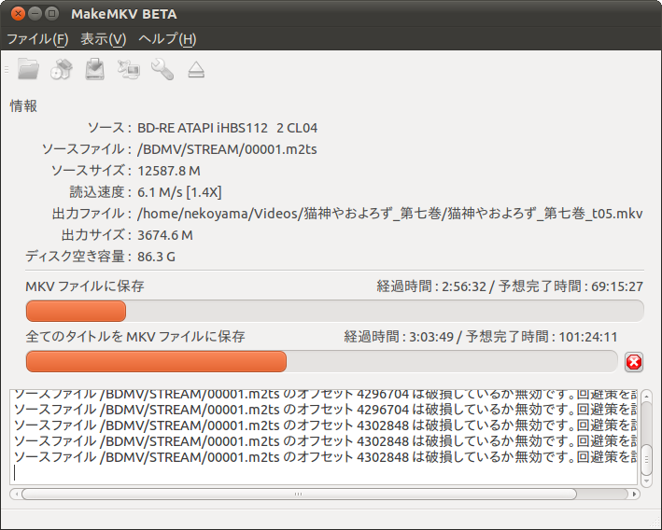The height and width of the screenshot is (530, 662).
Task: Click the output file path ending t05.mkv
Action: pyautogui.click(x=390, y=214)
